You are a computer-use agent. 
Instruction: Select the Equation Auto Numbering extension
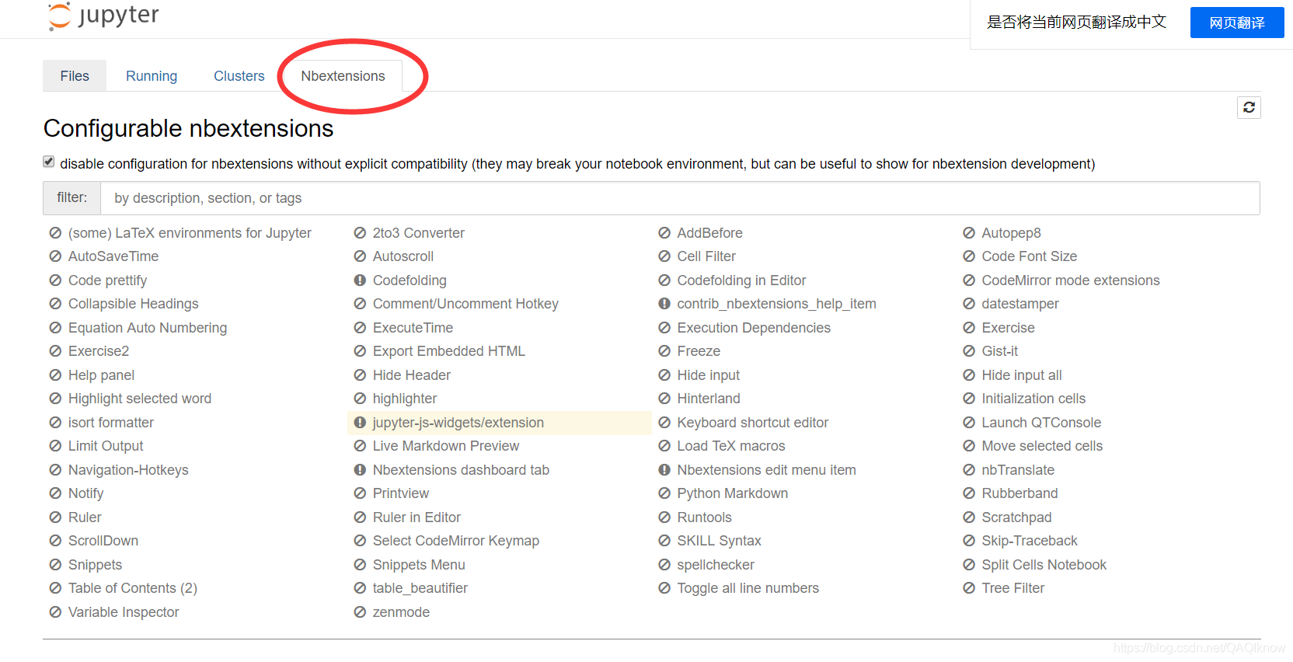pos(148,328)
